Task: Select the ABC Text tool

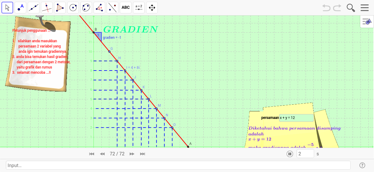Action: click(126, 8)
